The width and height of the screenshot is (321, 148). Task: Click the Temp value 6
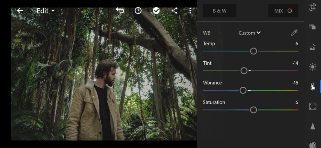tap(297, 43)
